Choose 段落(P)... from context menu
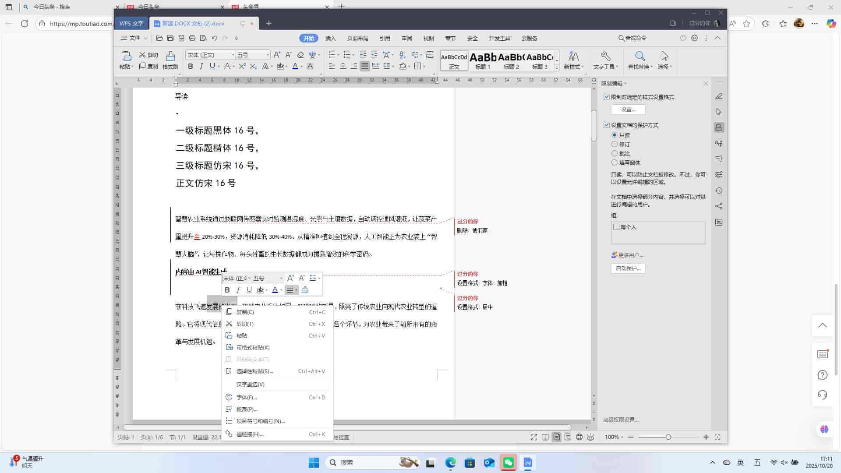This screenshot has height=473, width=841. tap(277, 409)
